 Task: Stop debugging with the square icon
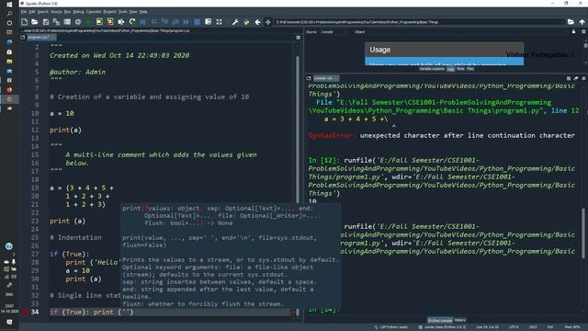[x=197, y=22]
